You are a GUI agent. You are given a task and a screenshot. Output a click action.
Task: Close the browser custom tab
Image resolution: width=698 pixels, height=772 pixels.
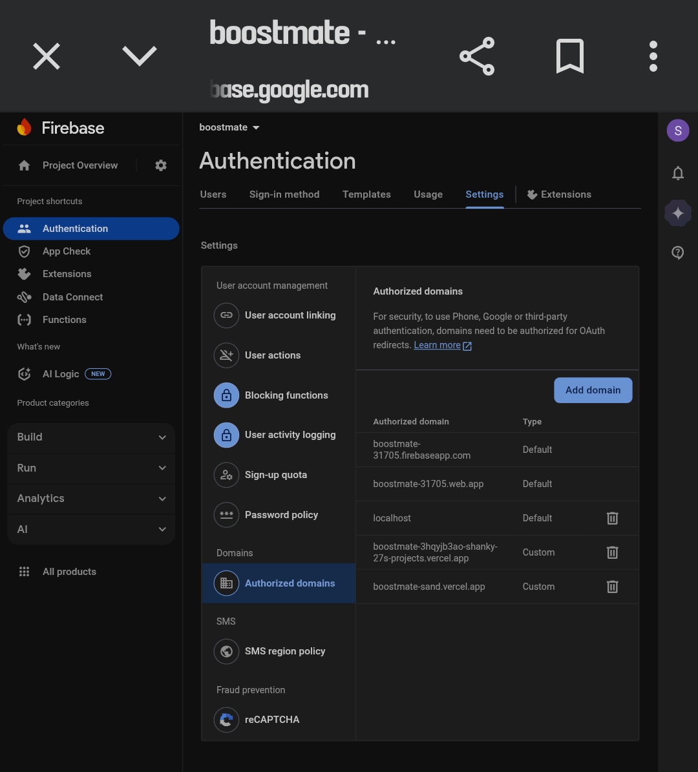tap(47, 56)
